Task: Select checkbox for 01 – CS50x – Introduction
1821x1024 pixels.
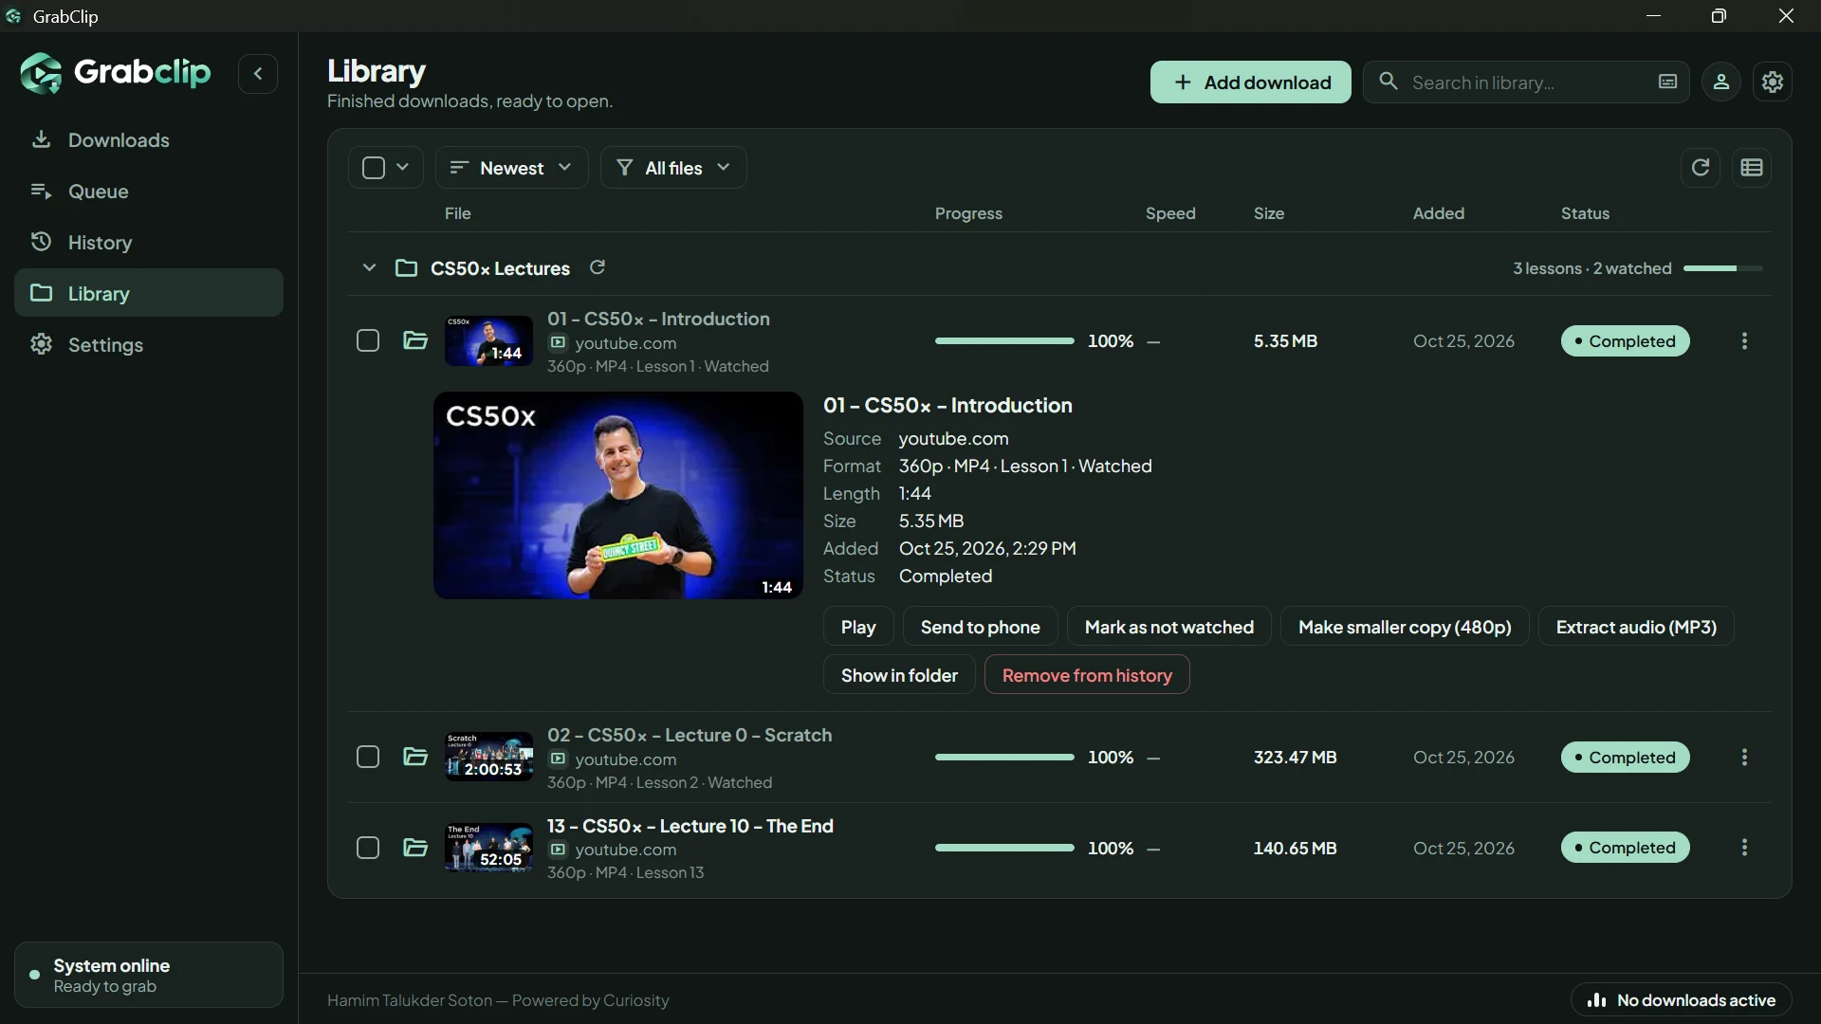Action: coord(368,341)
